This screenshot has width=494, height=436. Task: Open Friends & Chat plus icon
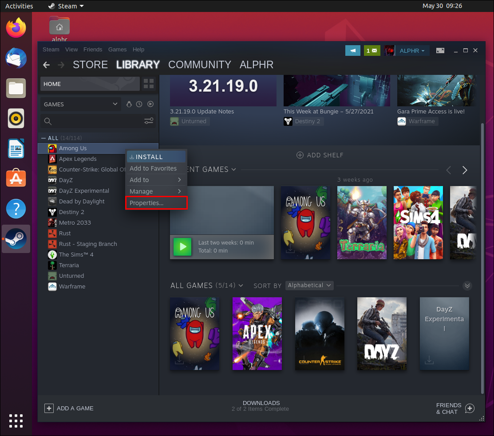pos(470,409)
